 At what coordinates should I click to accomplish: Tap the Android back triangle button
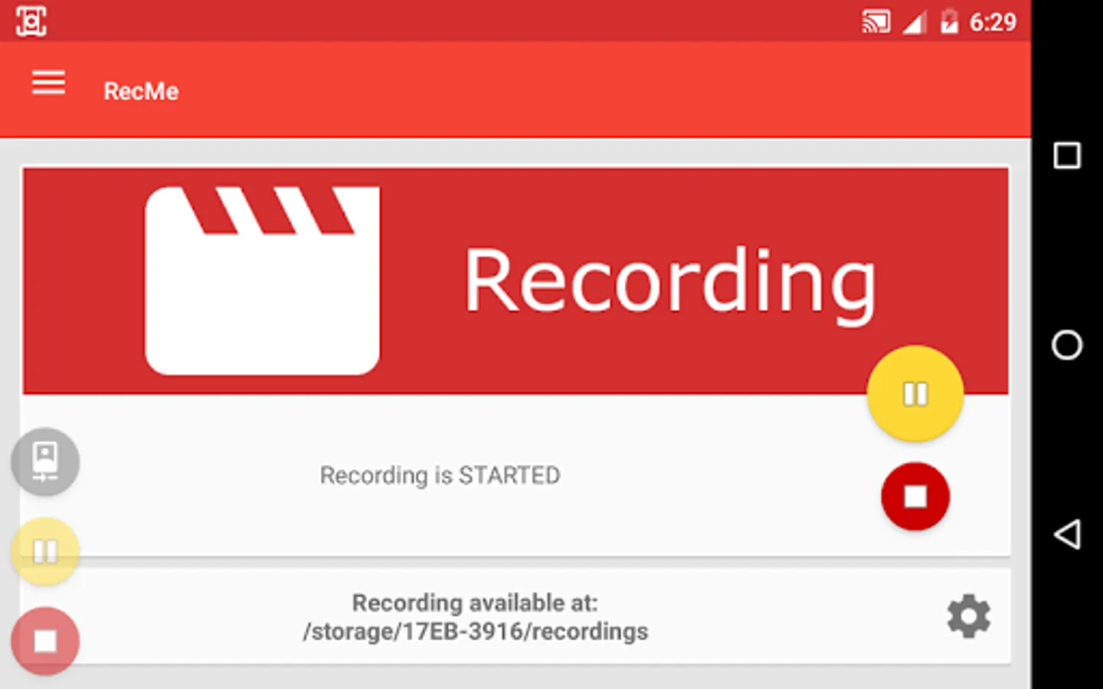1067,534
